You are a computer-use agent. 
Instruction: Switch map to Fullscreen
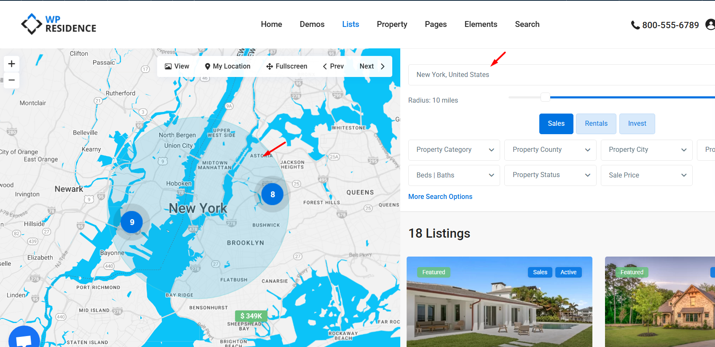(287, 66)
